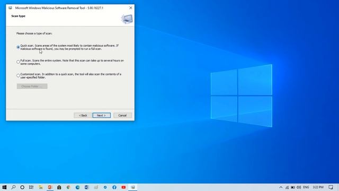Click the Next > button
The width and height of the screenshot is (339, 191).
pos(101,116)
